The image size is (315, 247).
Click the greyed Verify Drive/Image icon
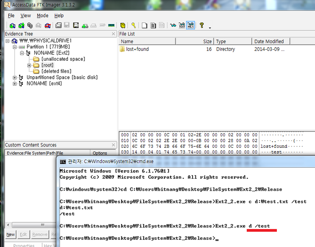(103, 25)
